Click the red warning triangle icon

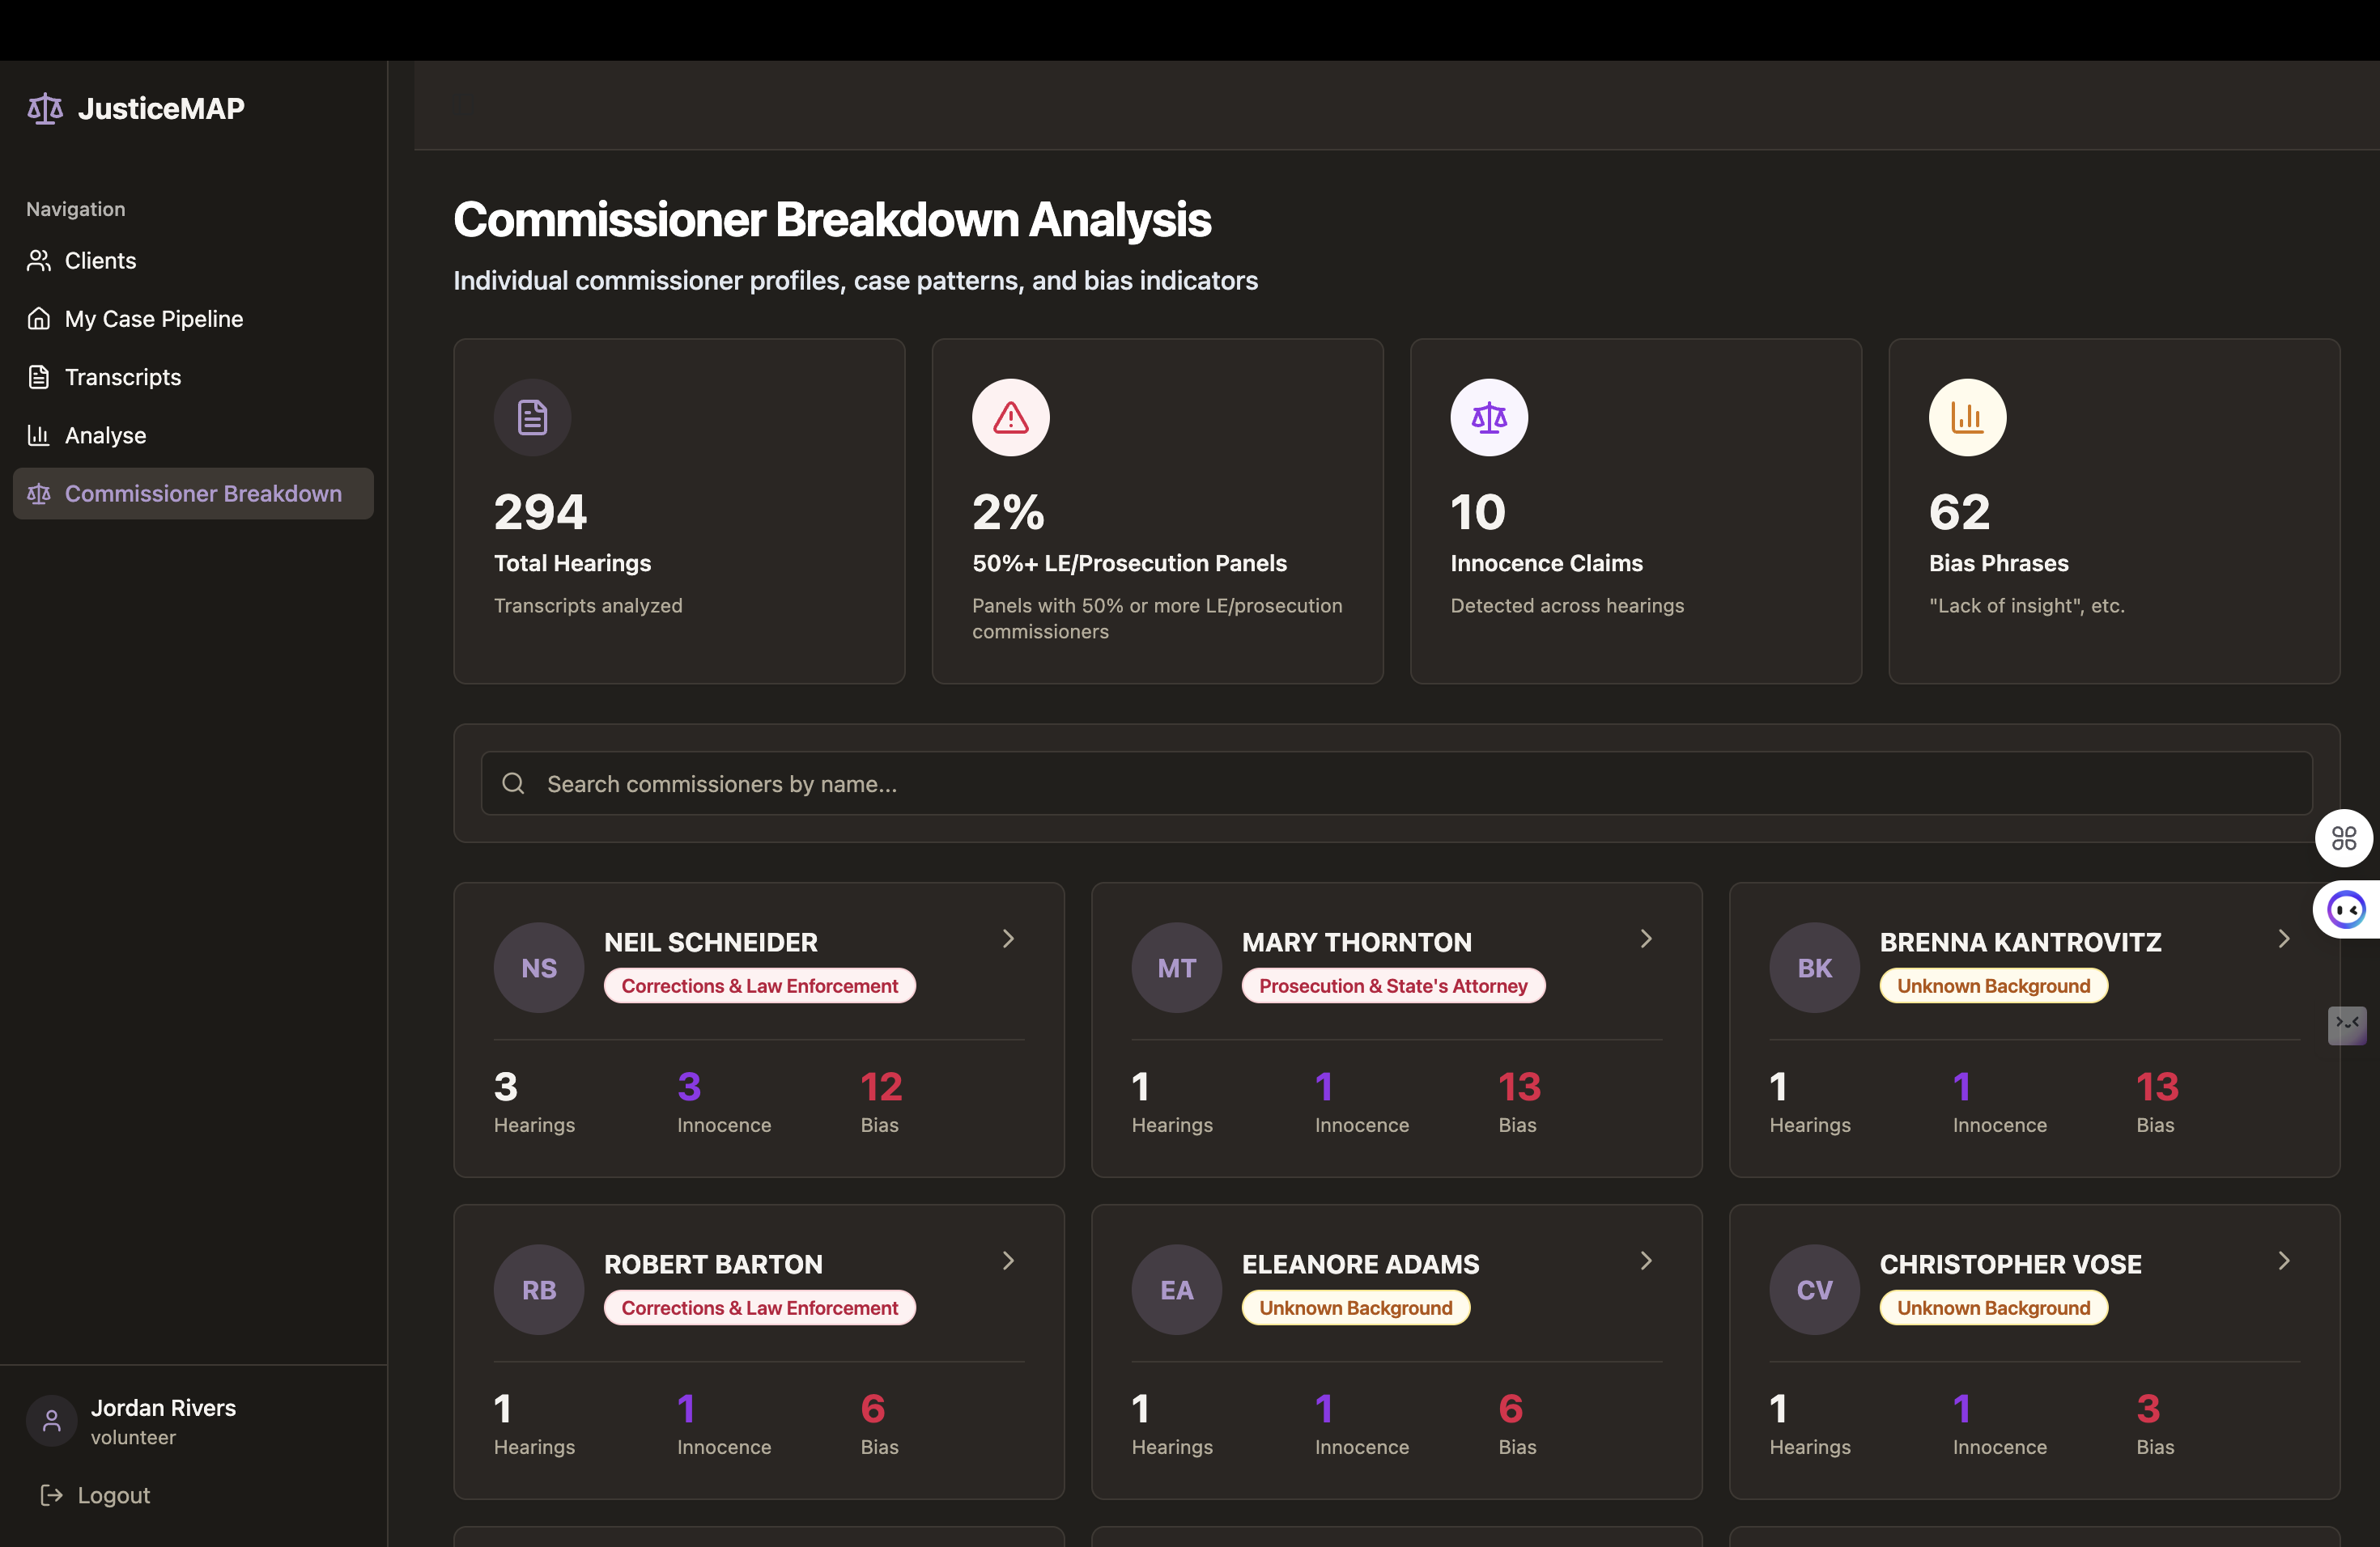coord(1010,417)
